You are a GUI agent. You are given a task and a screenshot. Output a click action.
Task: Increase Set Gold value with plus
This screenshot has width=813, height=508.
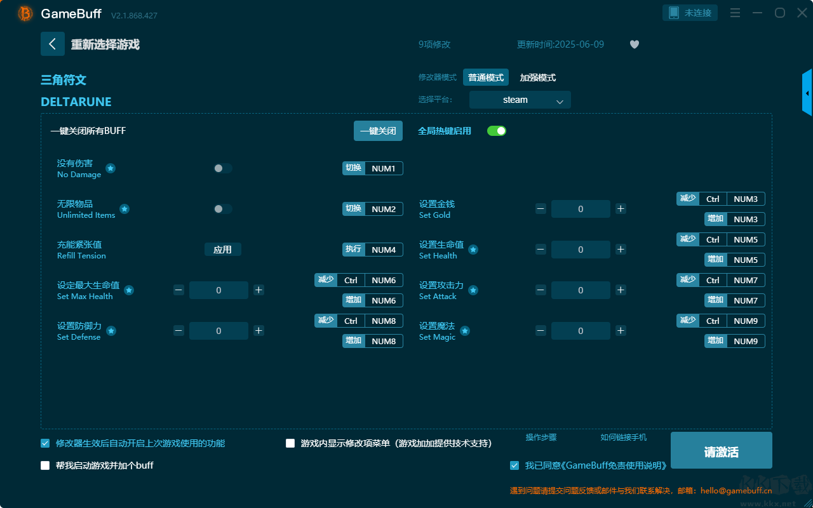pos(621,209)
